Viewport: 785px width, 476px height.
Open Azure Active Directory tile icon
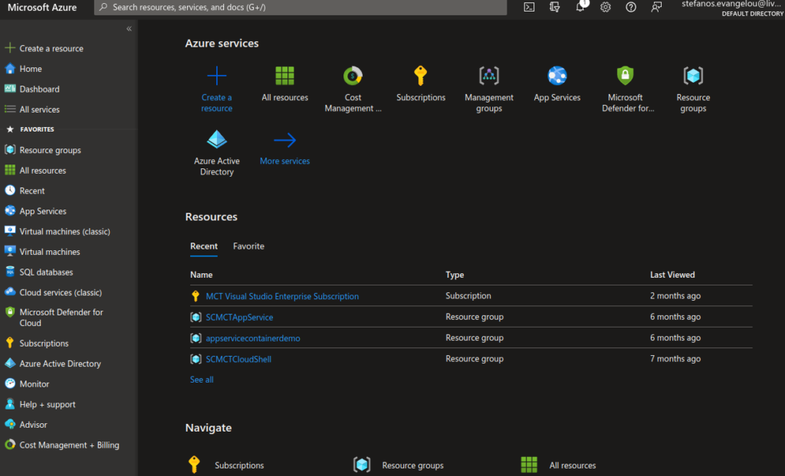(x=216, y=139)
